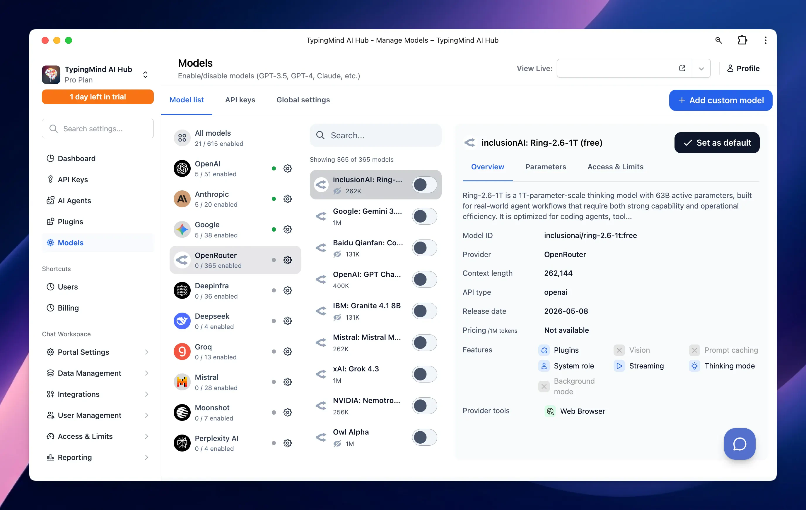
Task: Switch to the API keys tab
Action: (x=240, y=100)
